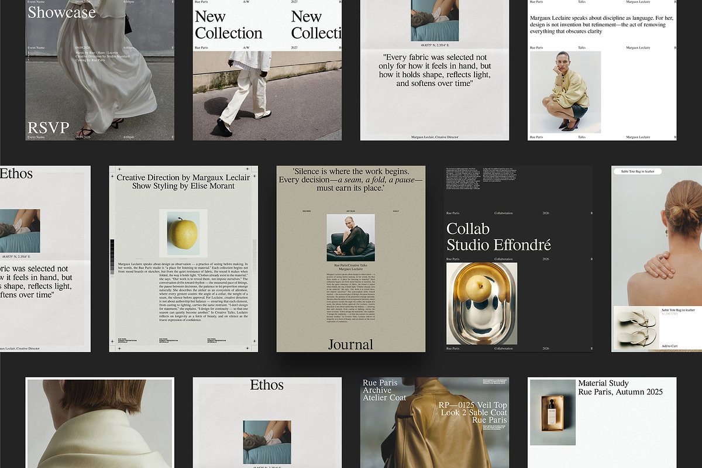Click the "Journal" heading
702x468 pixels.
(x=350, y=345)
